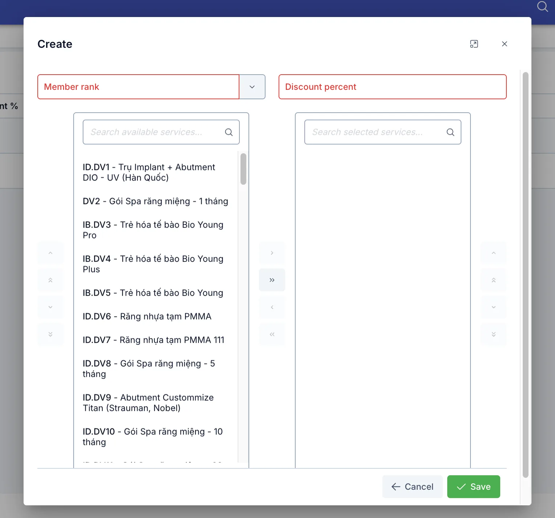Move chosen item down in selected list
This screenshot has width=555, height=518.
[493, 307]
